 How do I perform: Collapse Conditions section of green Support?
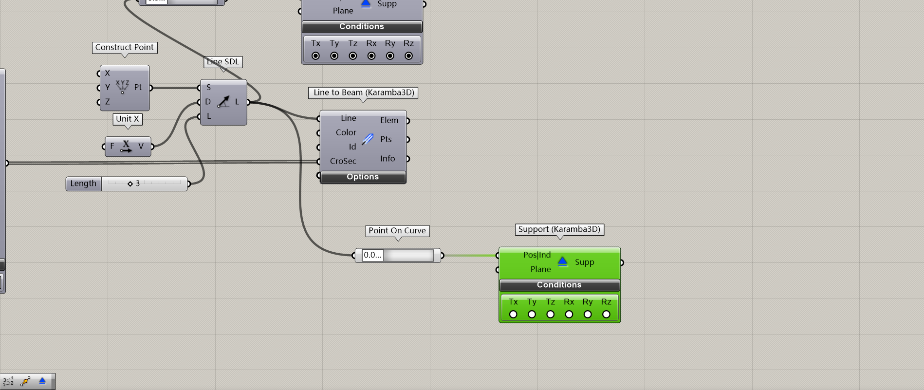pyautogui.click(x=559, y=285)
